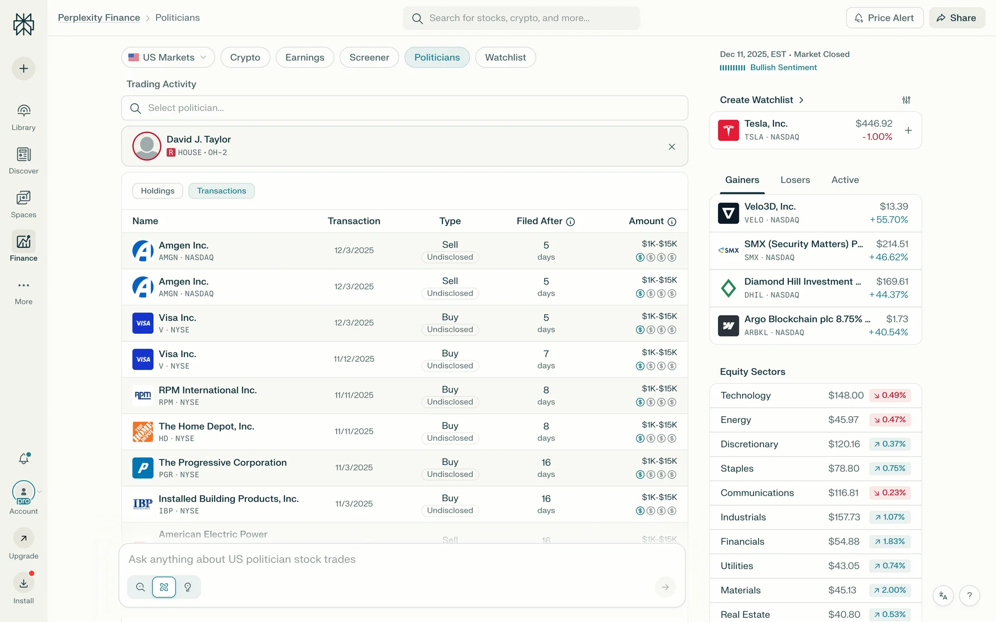Add Tesla to watchlist with plus icon
996x622 pixels.
point(908,131)
